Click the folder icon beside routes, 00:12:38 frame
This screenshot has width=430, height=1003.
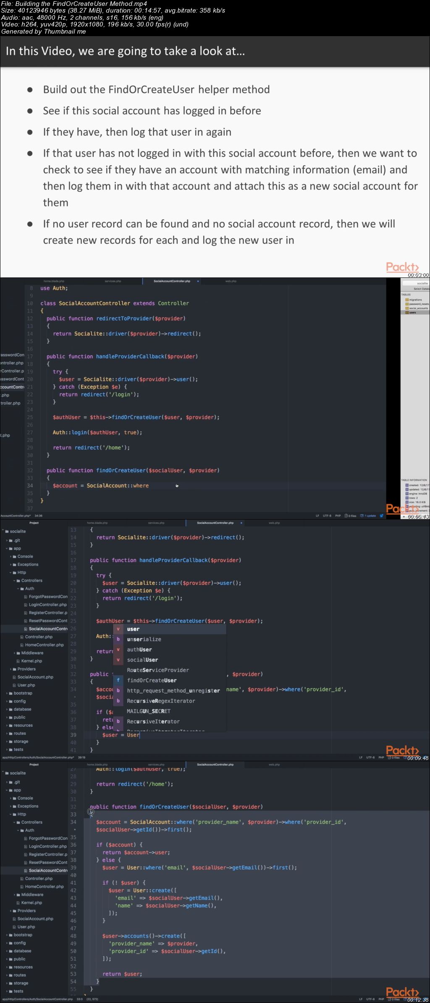(x=11, y=975)
